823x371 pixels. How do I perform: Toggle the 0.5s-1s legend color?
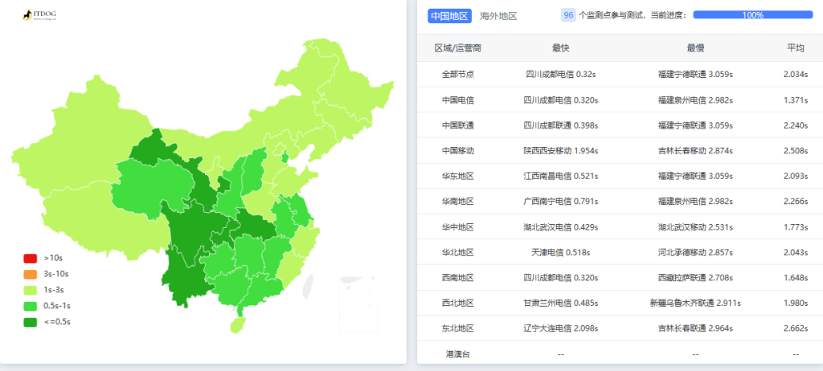[31, 306]
